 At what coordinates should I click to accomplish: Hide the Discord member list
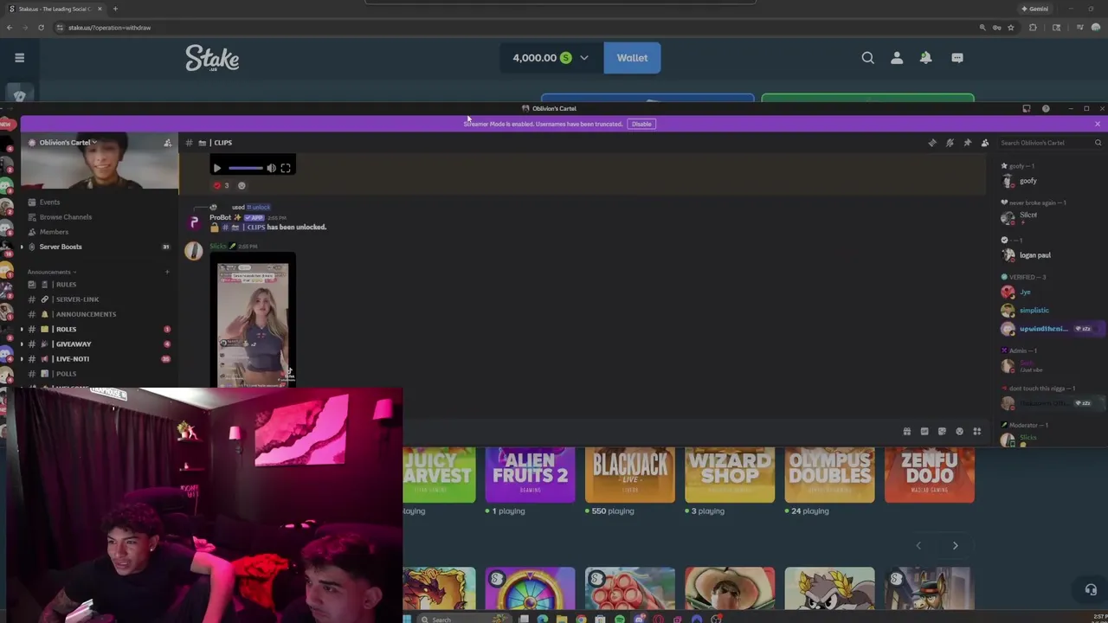pyautogui.click(x=984, y=143)
